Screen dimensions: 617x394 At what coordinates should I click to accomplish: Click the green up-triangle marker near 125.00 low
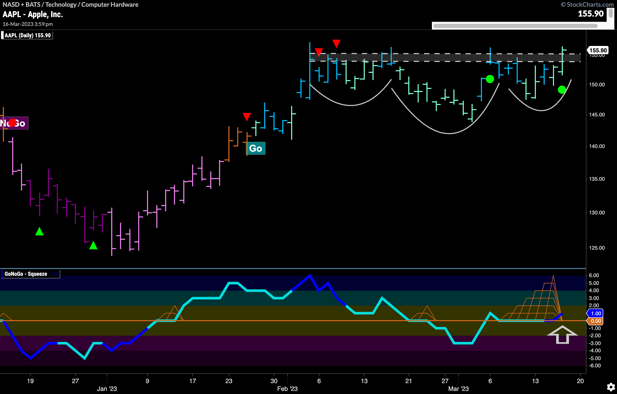(93, 245)
